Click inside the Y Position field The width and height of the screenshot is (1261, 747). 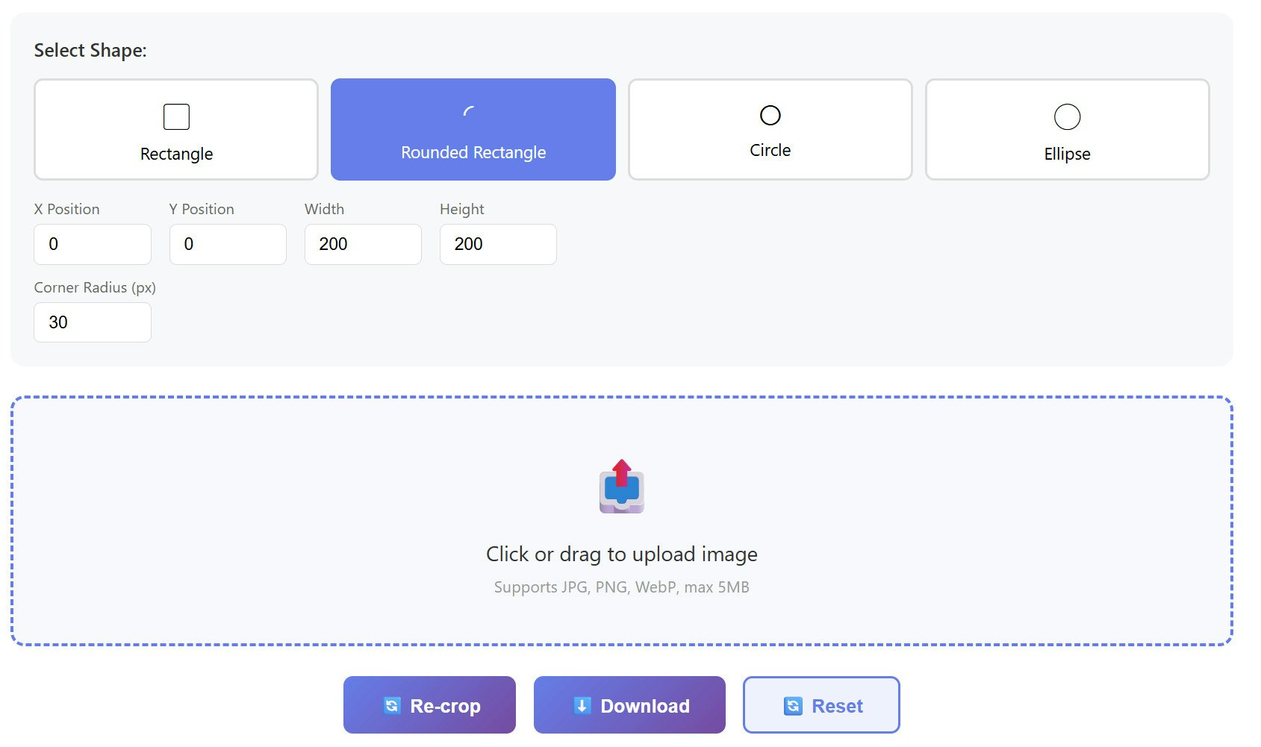[228, 244]
